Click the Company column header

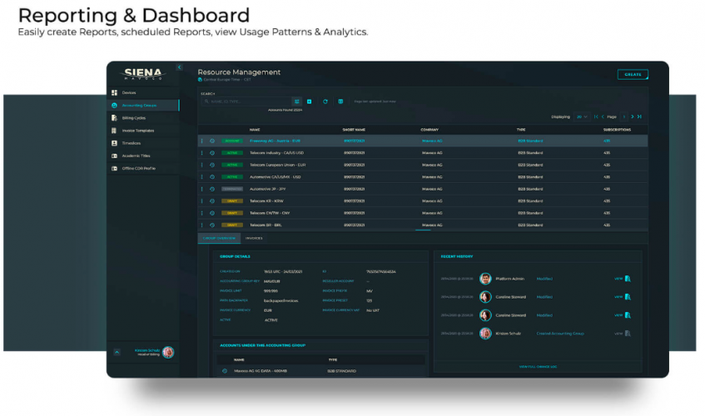(x=429, y=130)
